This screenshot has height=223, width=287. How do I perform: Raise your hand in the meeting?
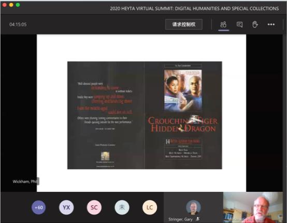pyautogui.click(x=255, y=24)
